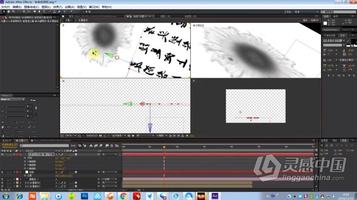Select the Pan Behind anchor tool
The width and height of the screenshot is (357, 200).
[29, 11]
